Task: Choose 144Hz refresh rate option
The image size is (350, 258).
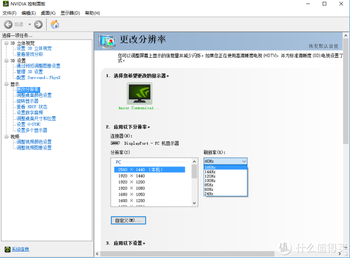Action: (x=225, y=172)
